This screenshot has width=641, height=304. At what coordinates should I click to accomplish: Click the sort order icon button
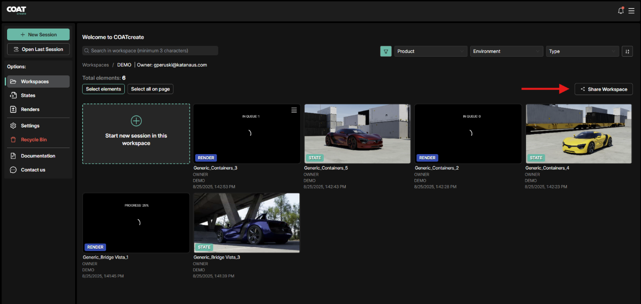(627, 52)
